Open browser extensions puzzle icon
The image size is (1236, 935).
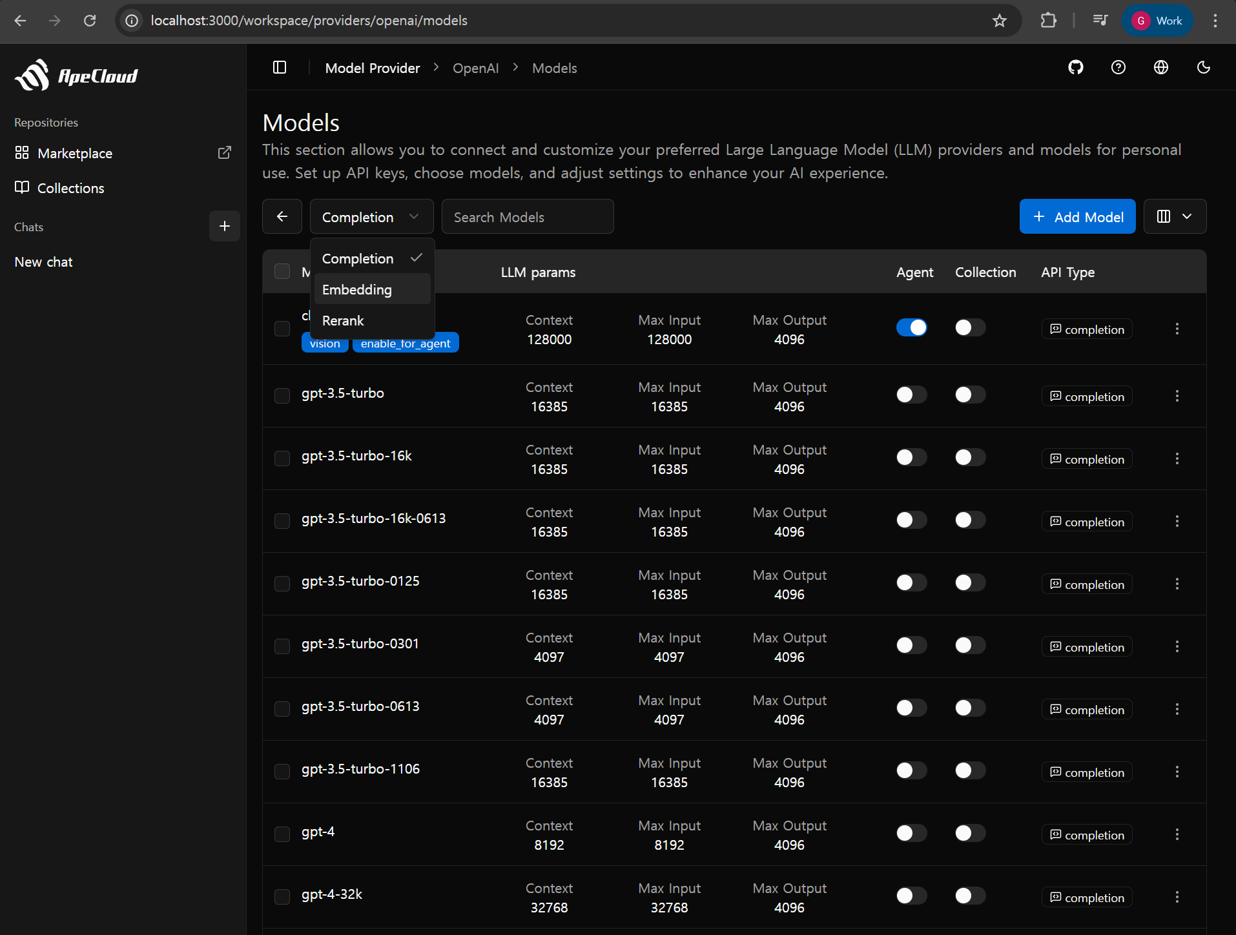pyautogui.click(x=1048, y=21)
